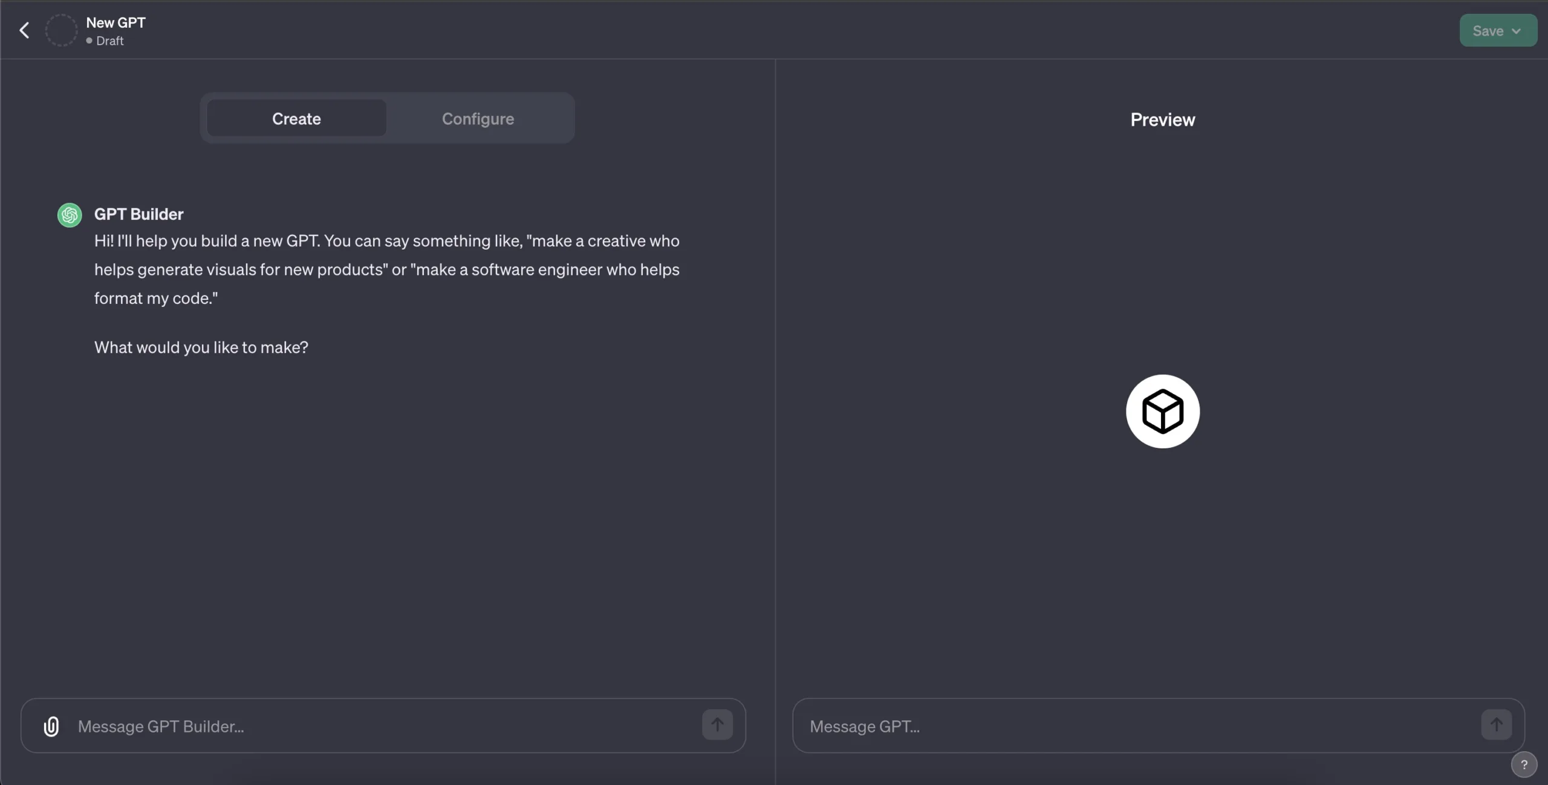1548x785 pixels.
Task: Click the 'What would you like to make?' text
Action: (201, 347)
